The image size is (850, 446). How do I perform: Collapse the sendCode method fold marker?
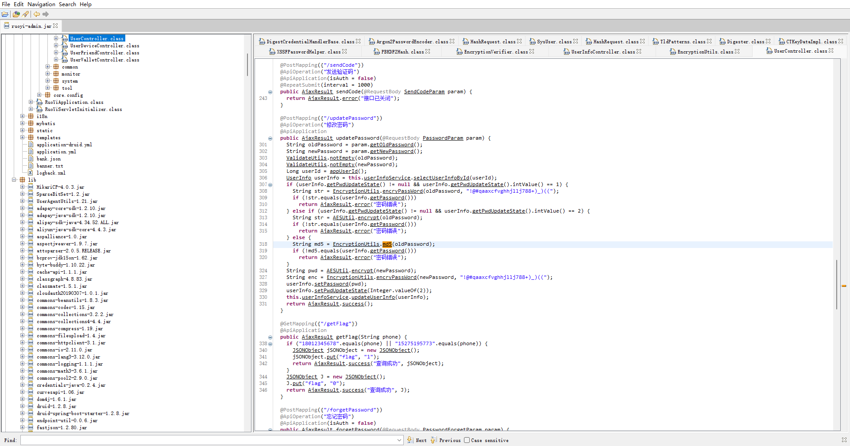pyautogui.click(x=270, y=92)
